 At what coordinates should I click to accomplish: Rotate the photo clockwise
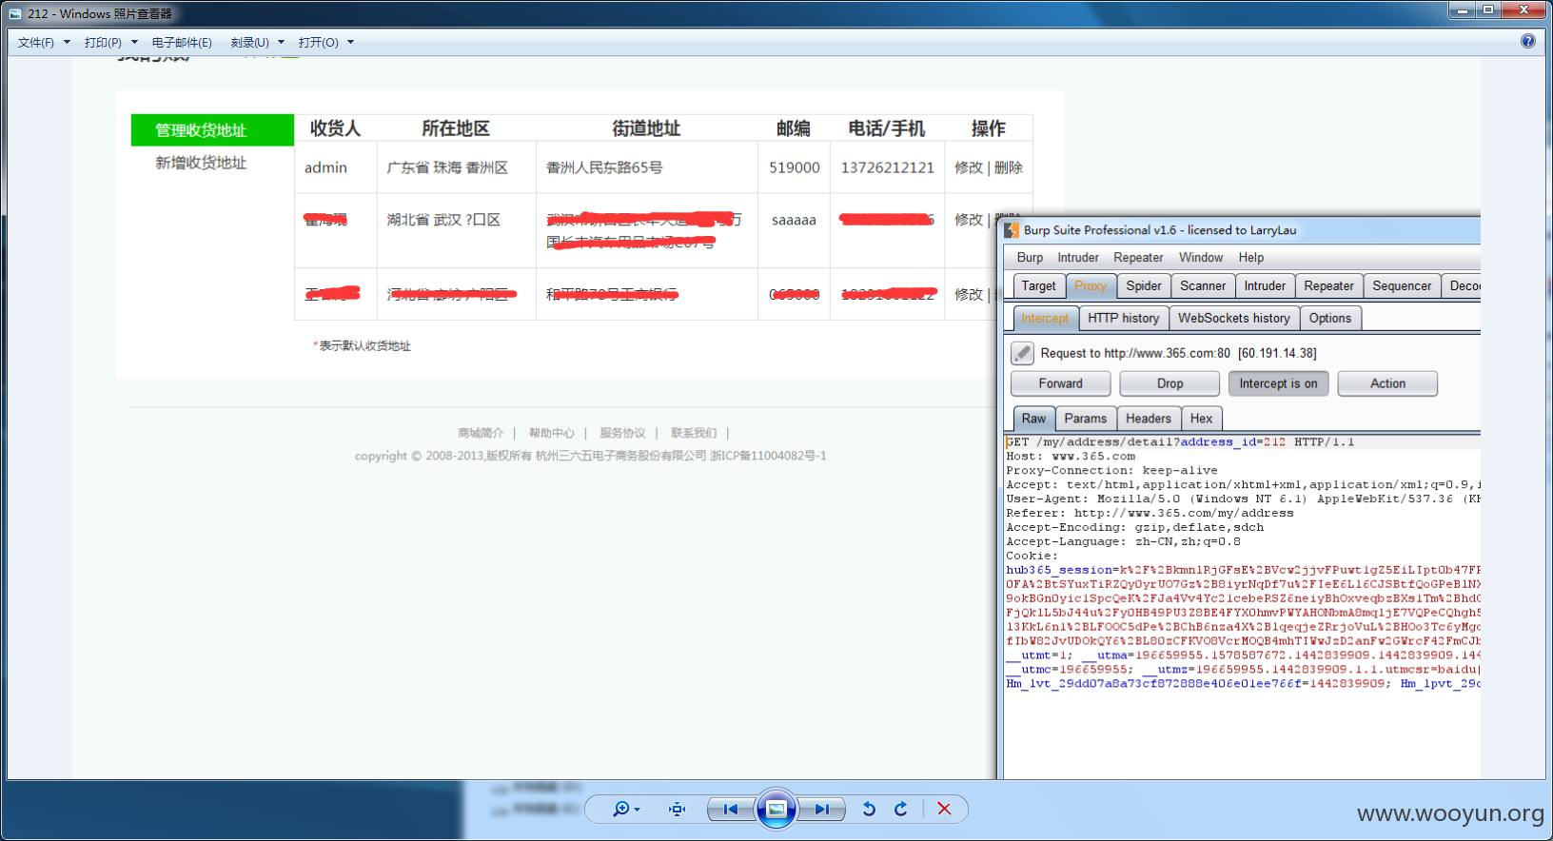pyautogui.click(x=901, y=810)
